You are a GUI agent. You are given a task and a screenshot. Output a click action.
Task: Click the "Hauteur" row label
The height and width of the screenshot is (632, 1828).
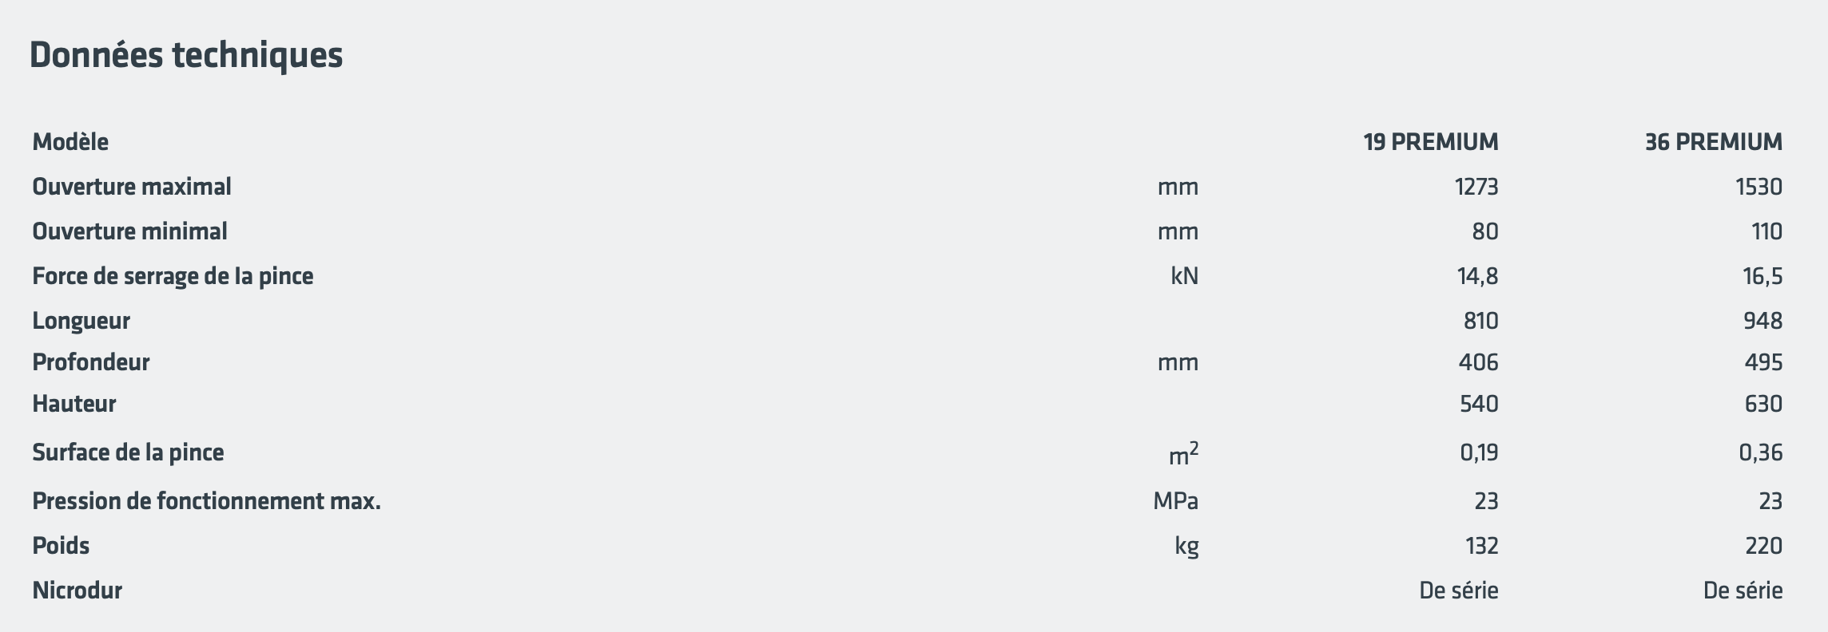pyautogui.click(x=74, y=404)
